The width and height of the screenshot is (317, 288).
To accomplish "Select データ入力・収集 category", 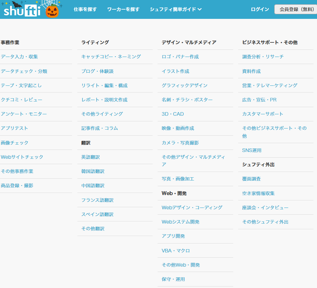I will [19, 57].
